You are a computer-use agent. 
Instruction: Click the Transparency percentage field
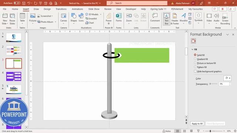point(224,84)
